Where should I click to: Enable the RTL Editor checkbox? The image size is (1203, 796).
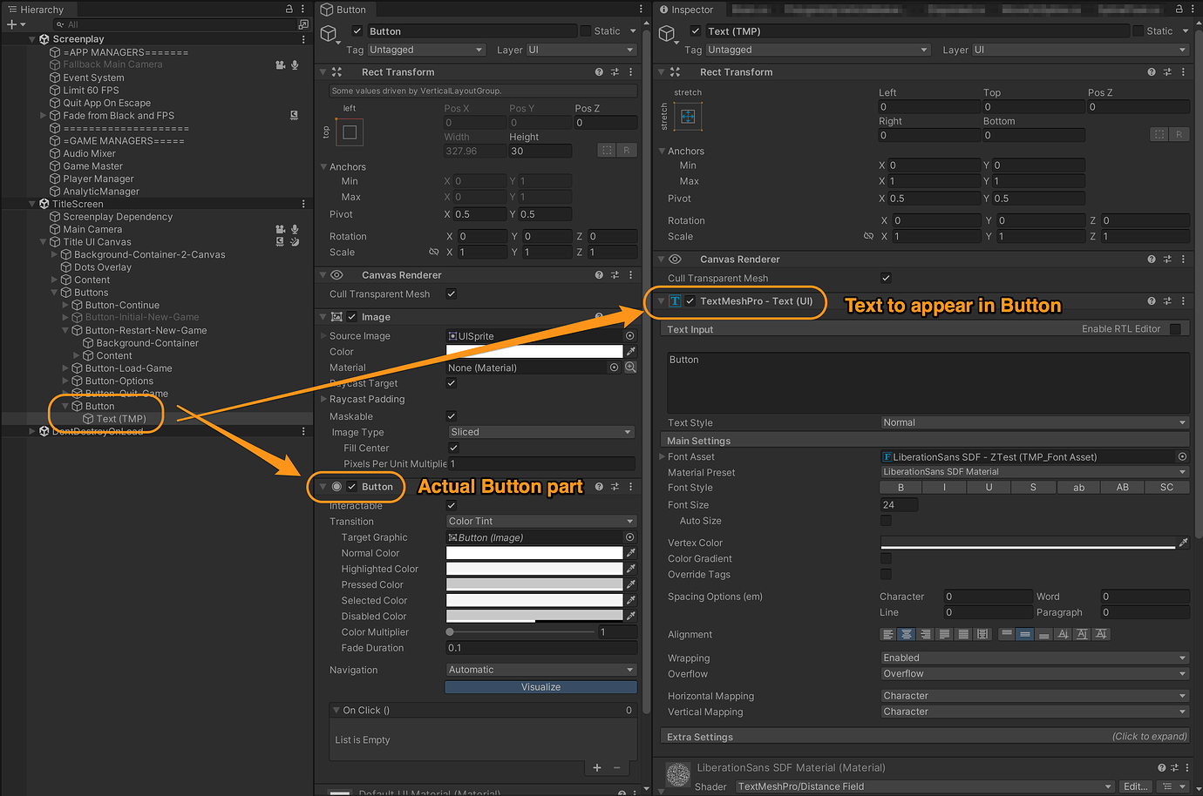point(1175,329)
